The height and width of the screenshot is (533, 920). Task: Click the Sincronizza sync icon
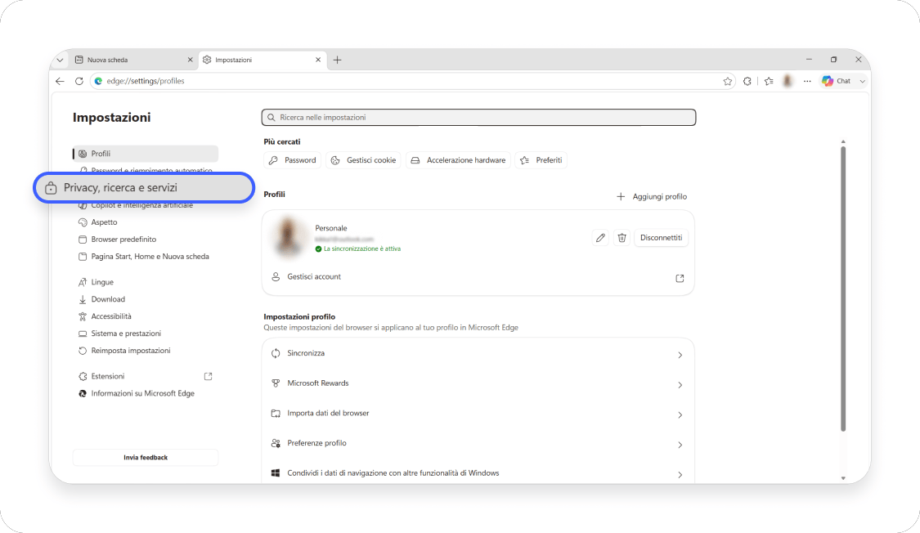click(276, 354)
